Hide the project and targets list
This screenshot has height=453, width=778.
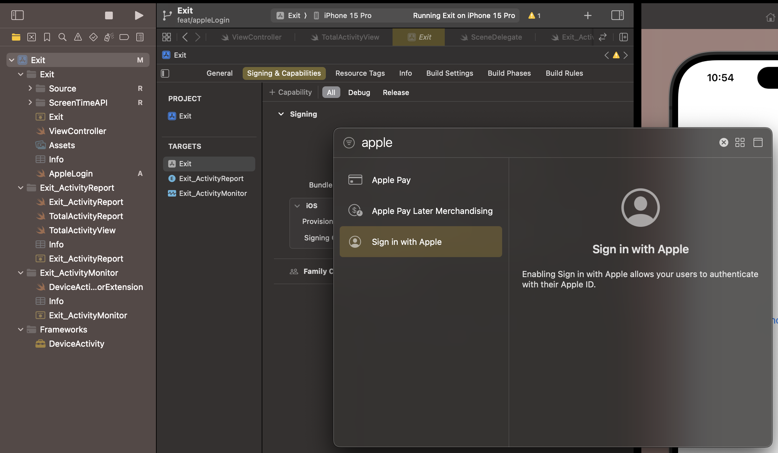point(165,73)
